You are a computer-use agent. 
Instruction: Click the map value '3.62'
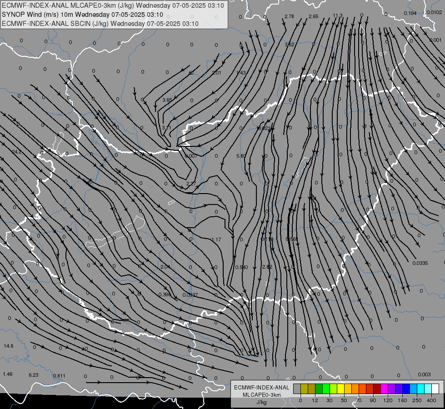point(290,45)
